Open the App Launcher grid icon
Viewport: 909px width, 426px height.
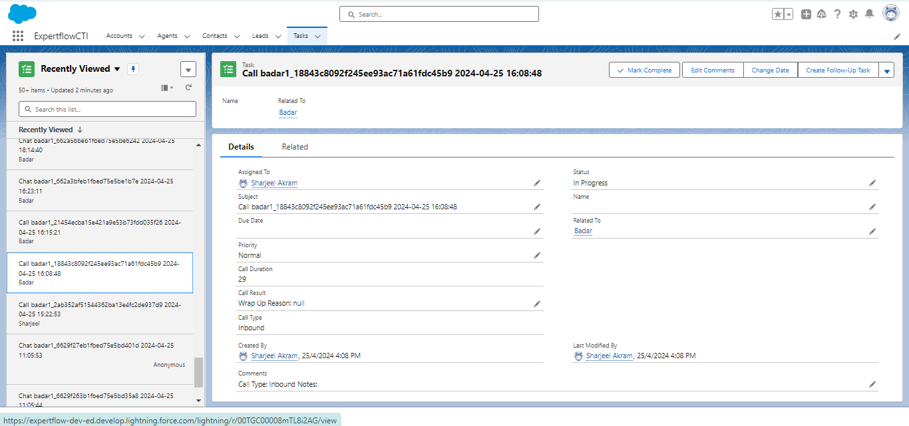click(18, 37)
